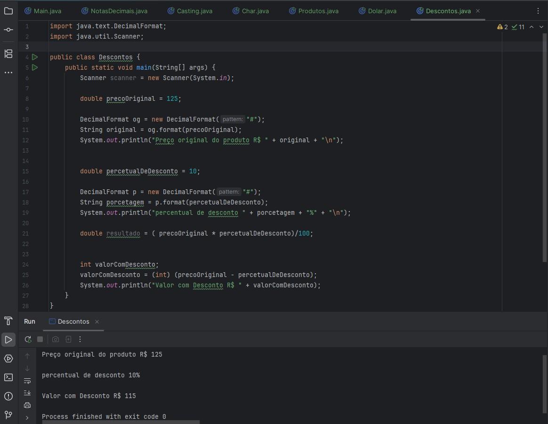The width and height of the screenshot is (548, 424).
Task: Open the Git version control window
Action: [8, 415]
